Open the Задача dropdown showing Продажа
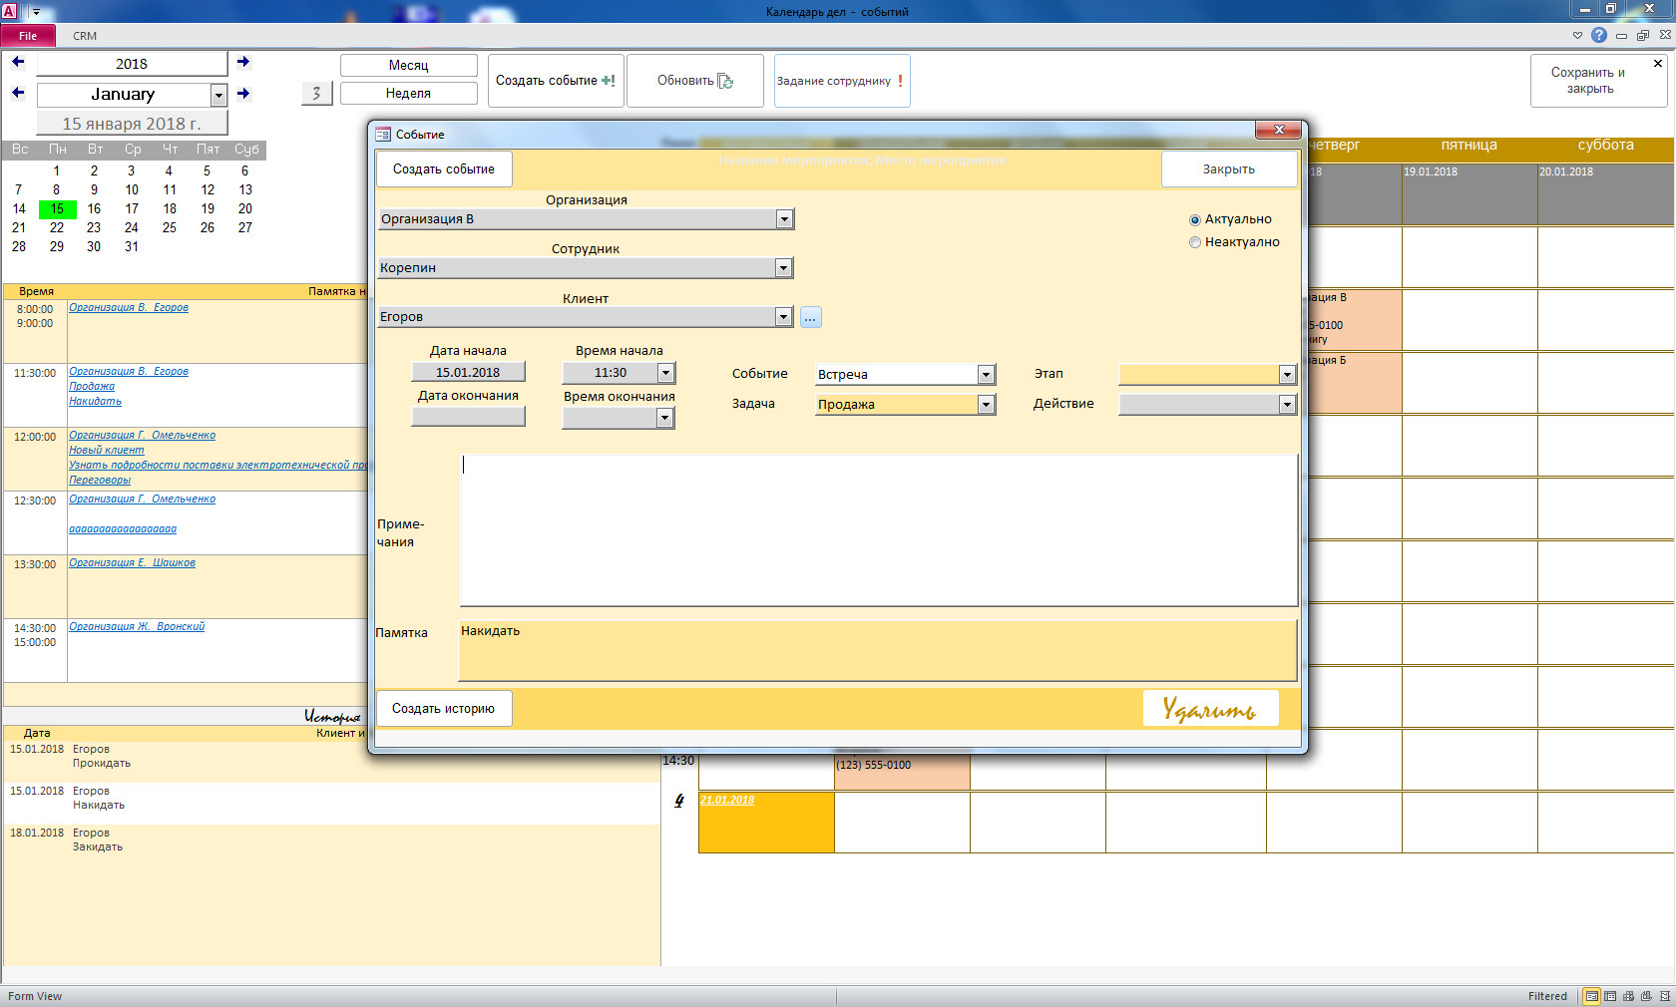The width and height of the screenshot is (1676, 1007). pos(986,405)
